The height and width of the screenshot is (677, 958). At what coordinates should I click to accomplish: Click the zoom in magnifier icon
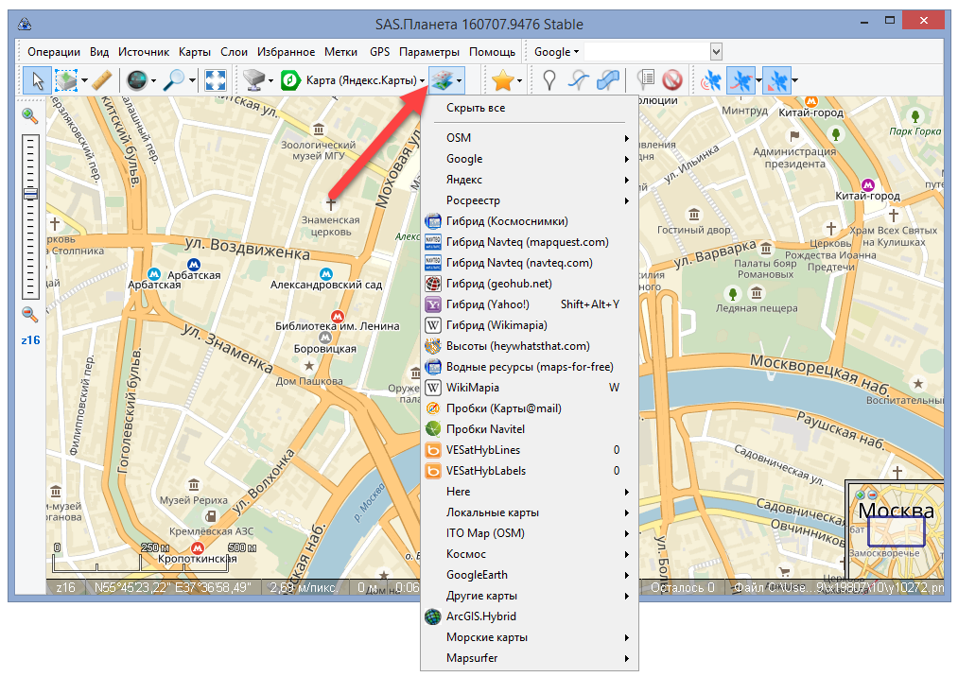pyautogui.click(x=30, y=115)
